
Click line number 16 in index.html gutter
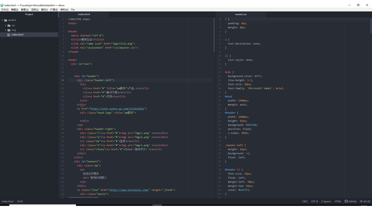point(63,80)
